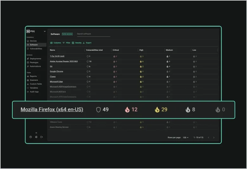Viewport: 247px width, 169px height.
Task: Sort by Vulnerabilities total column header
Action: point(94,50)
